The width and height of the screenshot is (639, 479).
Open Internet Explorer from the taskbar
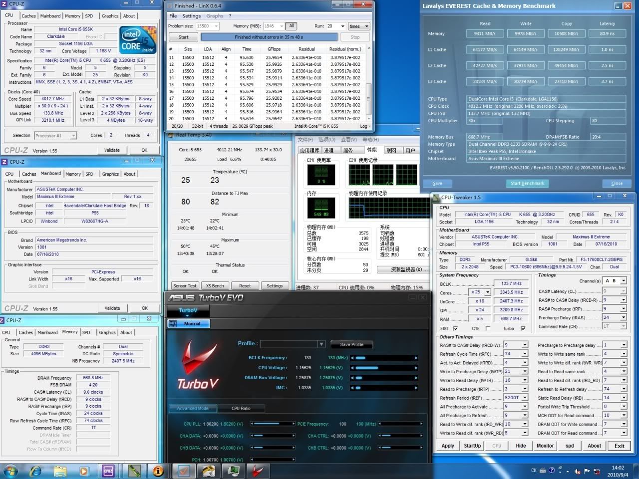pos(35,471)
